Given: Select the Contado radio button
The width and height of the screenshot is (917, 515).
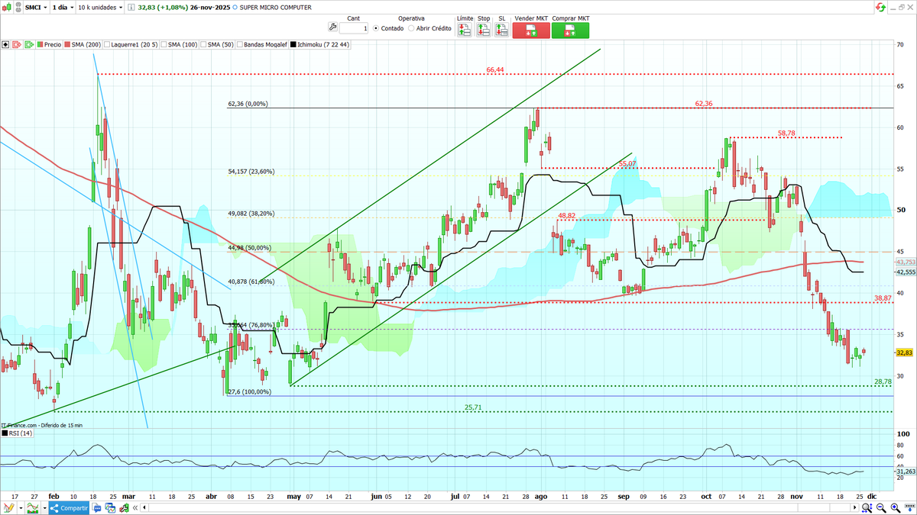Looking at the screenshot, I should [x=376, y=28].
